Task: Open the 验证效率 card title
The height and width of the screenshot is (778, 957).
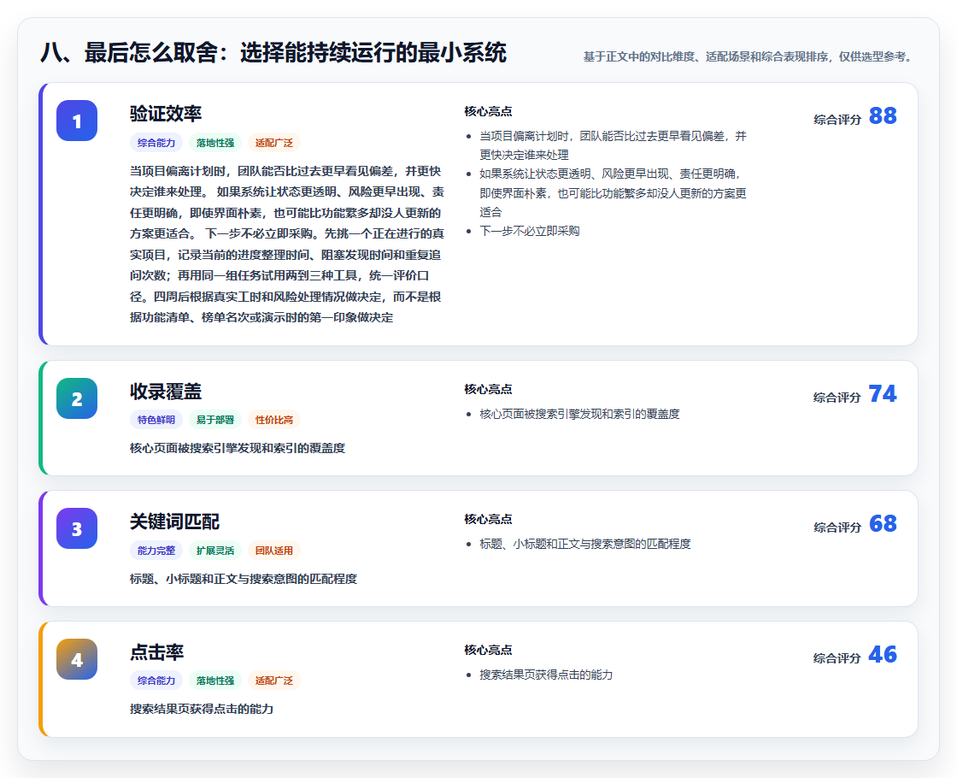Action: tap(166, 114)
